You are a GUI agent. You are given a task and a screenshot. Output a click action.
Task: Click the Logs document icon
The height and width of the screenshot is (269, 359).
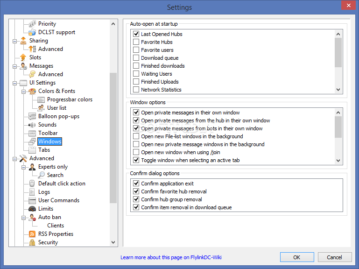coord(32,192)
